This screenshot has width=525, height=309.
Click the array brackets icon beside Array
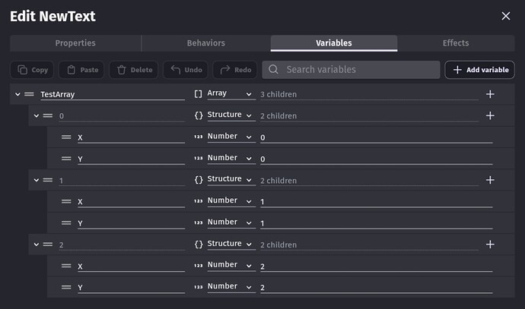coord(199,94)
